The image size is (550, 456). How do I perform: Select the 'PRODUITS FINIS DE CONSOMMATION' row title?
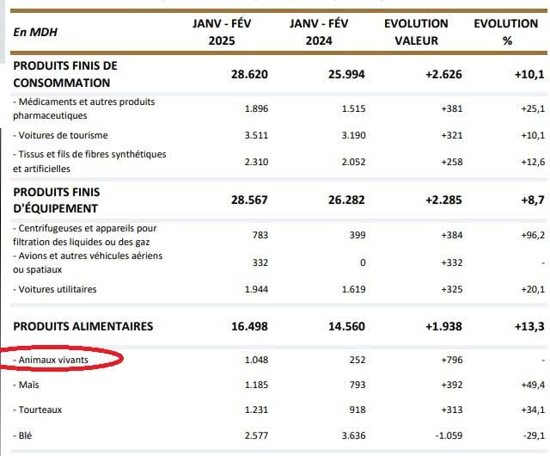tap(65, 74)
